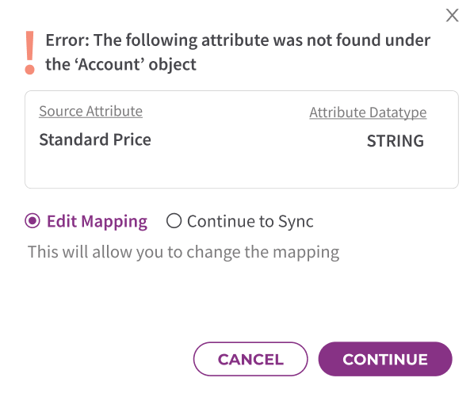Click the word Error in the heading
474x393 pixels.
coord(67,40)
